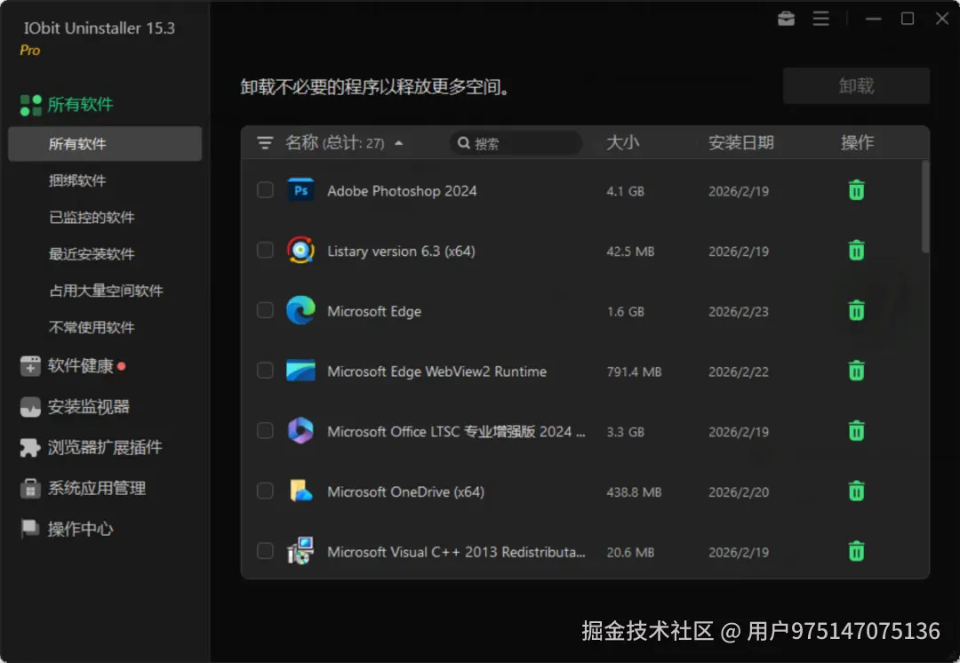This screenshot has height=663, width=960.
Task: Select the Adobe Photoshop 2024 name text
Action: 402,191
